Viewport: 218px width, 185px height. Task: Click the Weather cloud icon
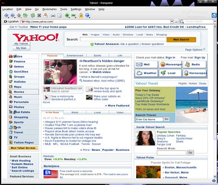point(139,73)
